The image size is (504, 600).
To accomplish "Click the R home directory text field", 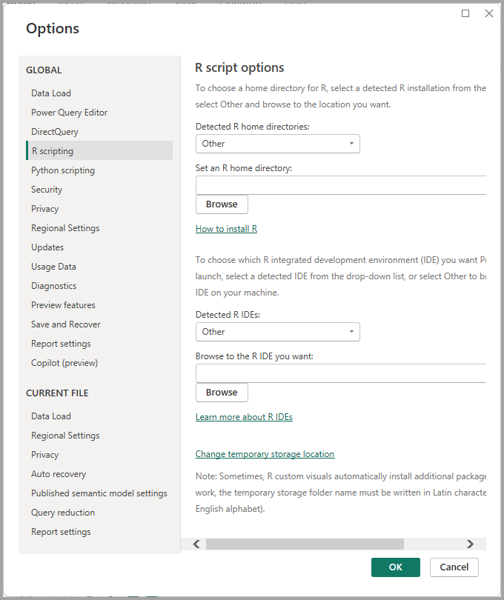I will pos(341,185).
